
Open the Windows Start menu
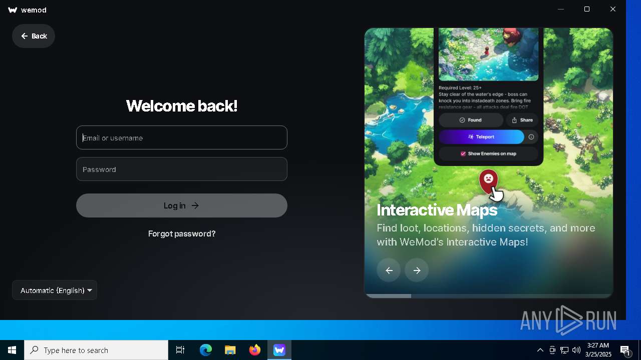12,350
